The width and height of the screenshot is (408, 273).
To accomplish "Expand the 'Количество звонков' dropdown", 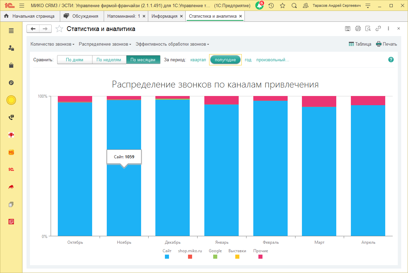I will (x=52, y=44).
